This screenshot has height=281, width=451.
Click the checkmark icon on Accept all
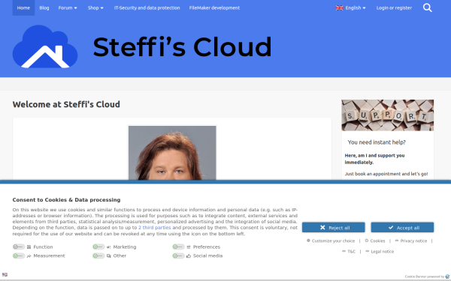pos(391,227)
